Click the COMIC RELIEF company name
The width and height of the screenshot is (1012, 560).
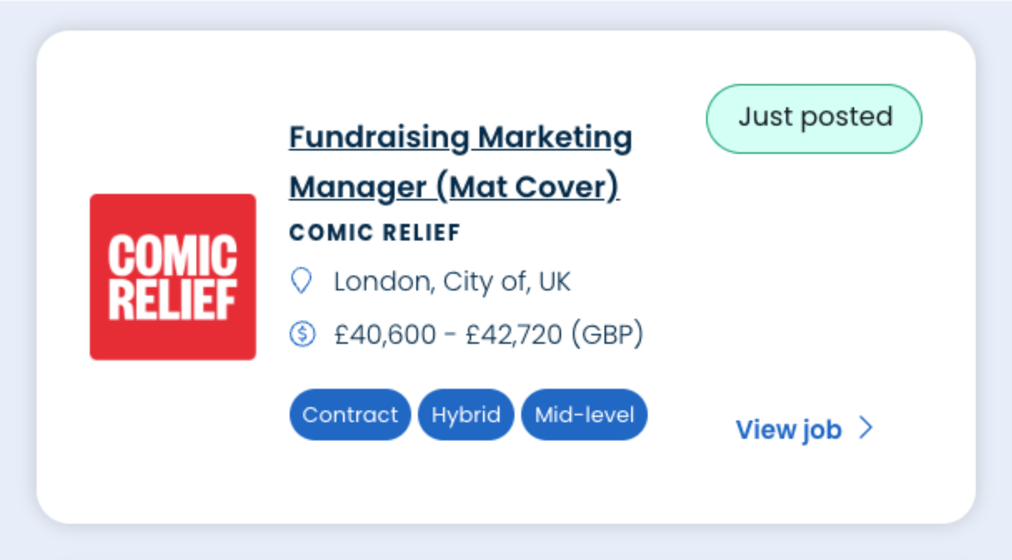point(374,232)
